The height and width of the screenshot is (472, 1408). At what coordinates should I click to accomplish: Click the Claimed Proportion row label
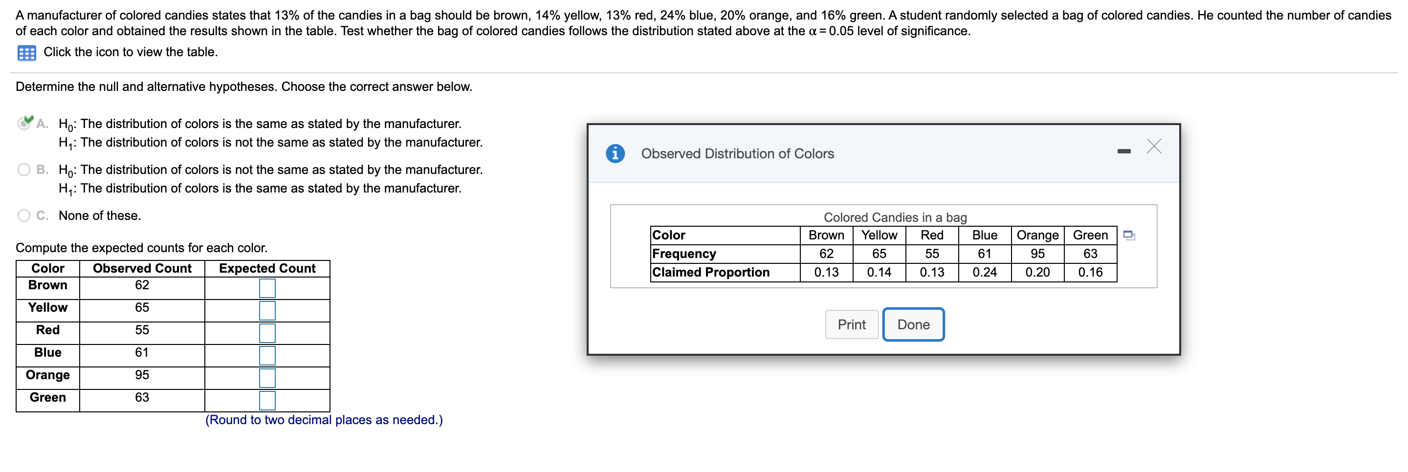click(709, 272)
